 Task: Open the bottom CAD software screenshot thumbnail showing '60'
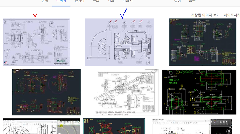[x=41, y=126]
